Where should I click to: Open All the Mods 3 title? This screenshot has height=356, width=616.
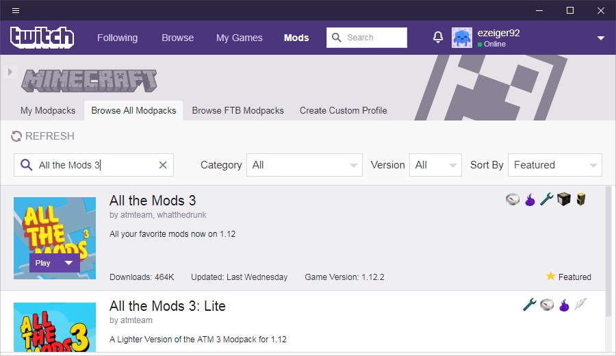153,201
